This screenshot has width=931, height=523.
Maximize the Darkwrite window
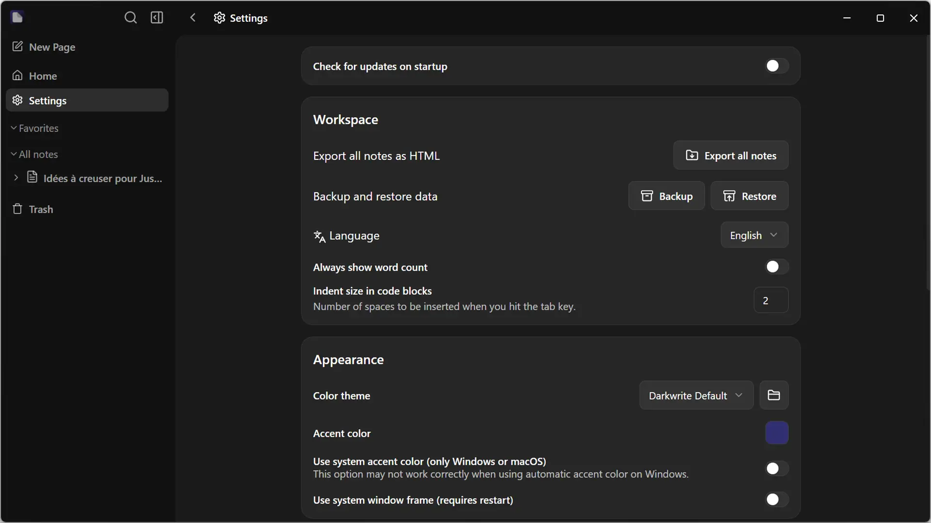click(881, 18)
